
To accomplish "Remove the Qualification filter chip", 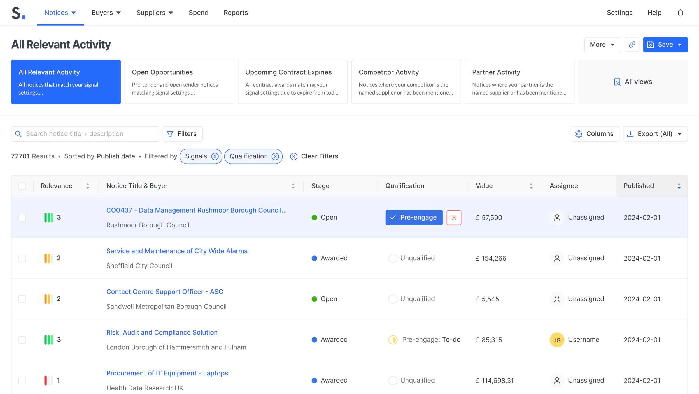I will [x=275, y=156].
